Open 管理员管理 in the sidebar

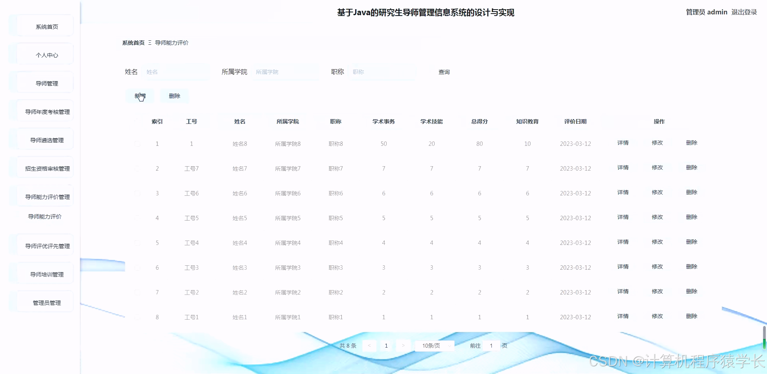click(x=46, y=302)
